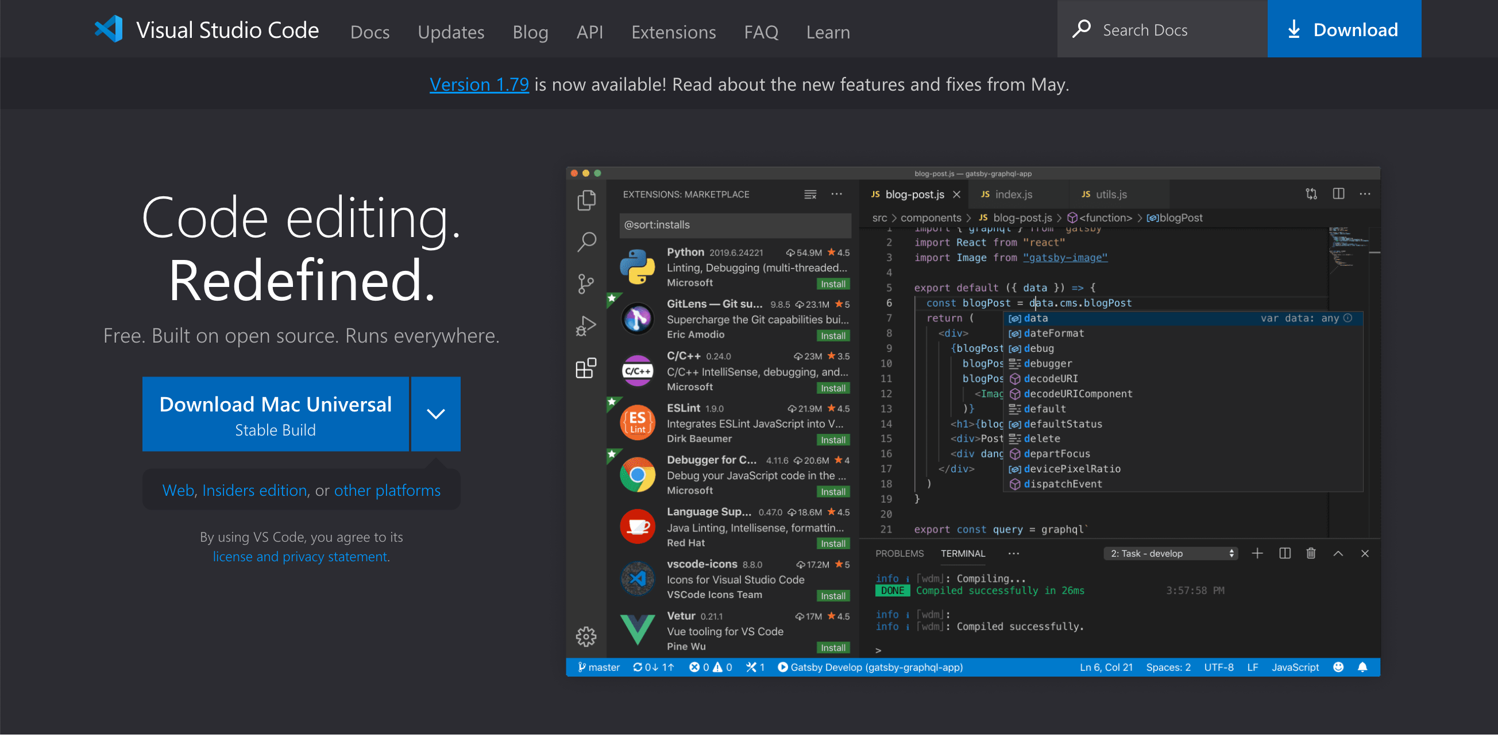
Task: Open the Docs navigation item
Action: pos(370,32)
